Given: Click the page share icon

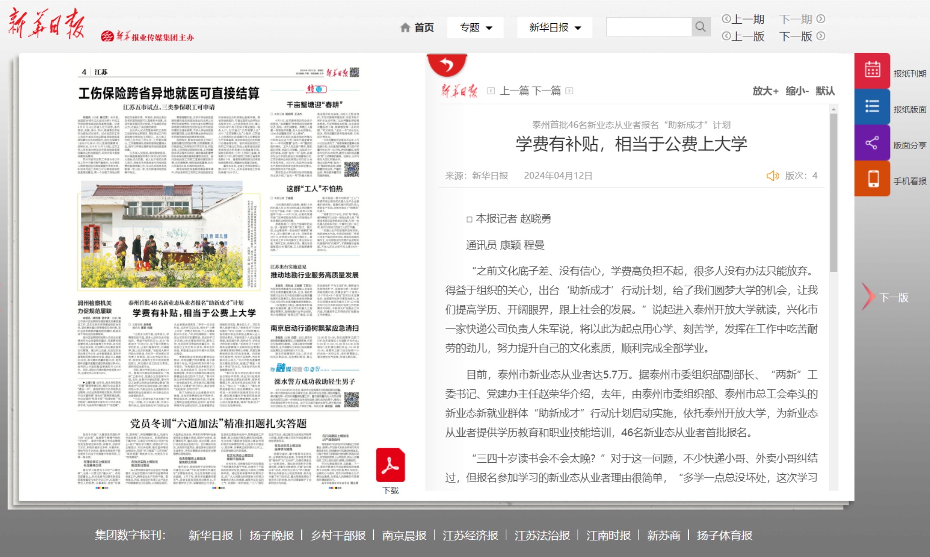Looking at the screenshot, I should (872, 143).
